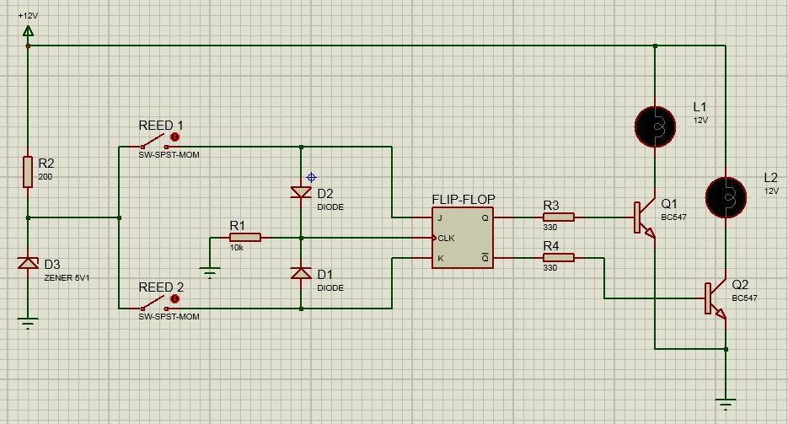The height and width of the screenshot is (424, 788).
Task: Click SW-SPST-MOM text under REED 1
Action: pos(169,155)
